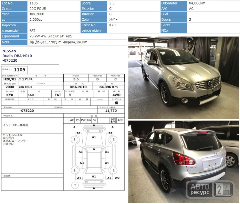
Task: Click the ABS equipment box
Action: point(121,120)
